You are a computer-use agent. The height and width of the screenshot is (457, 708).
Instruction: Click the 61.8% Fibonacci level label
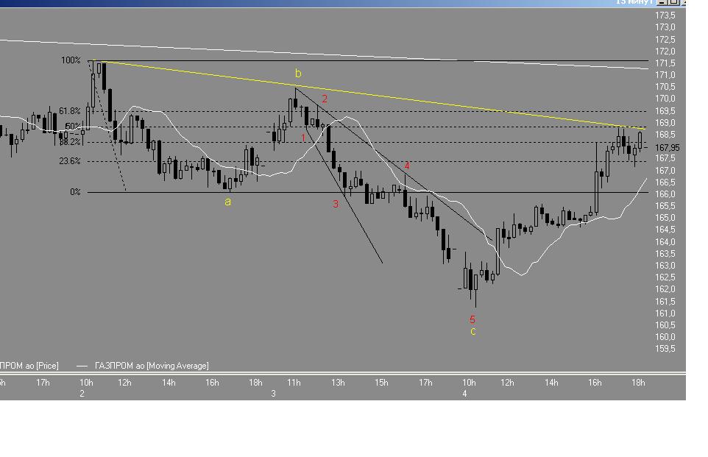[x=69, y=111]
